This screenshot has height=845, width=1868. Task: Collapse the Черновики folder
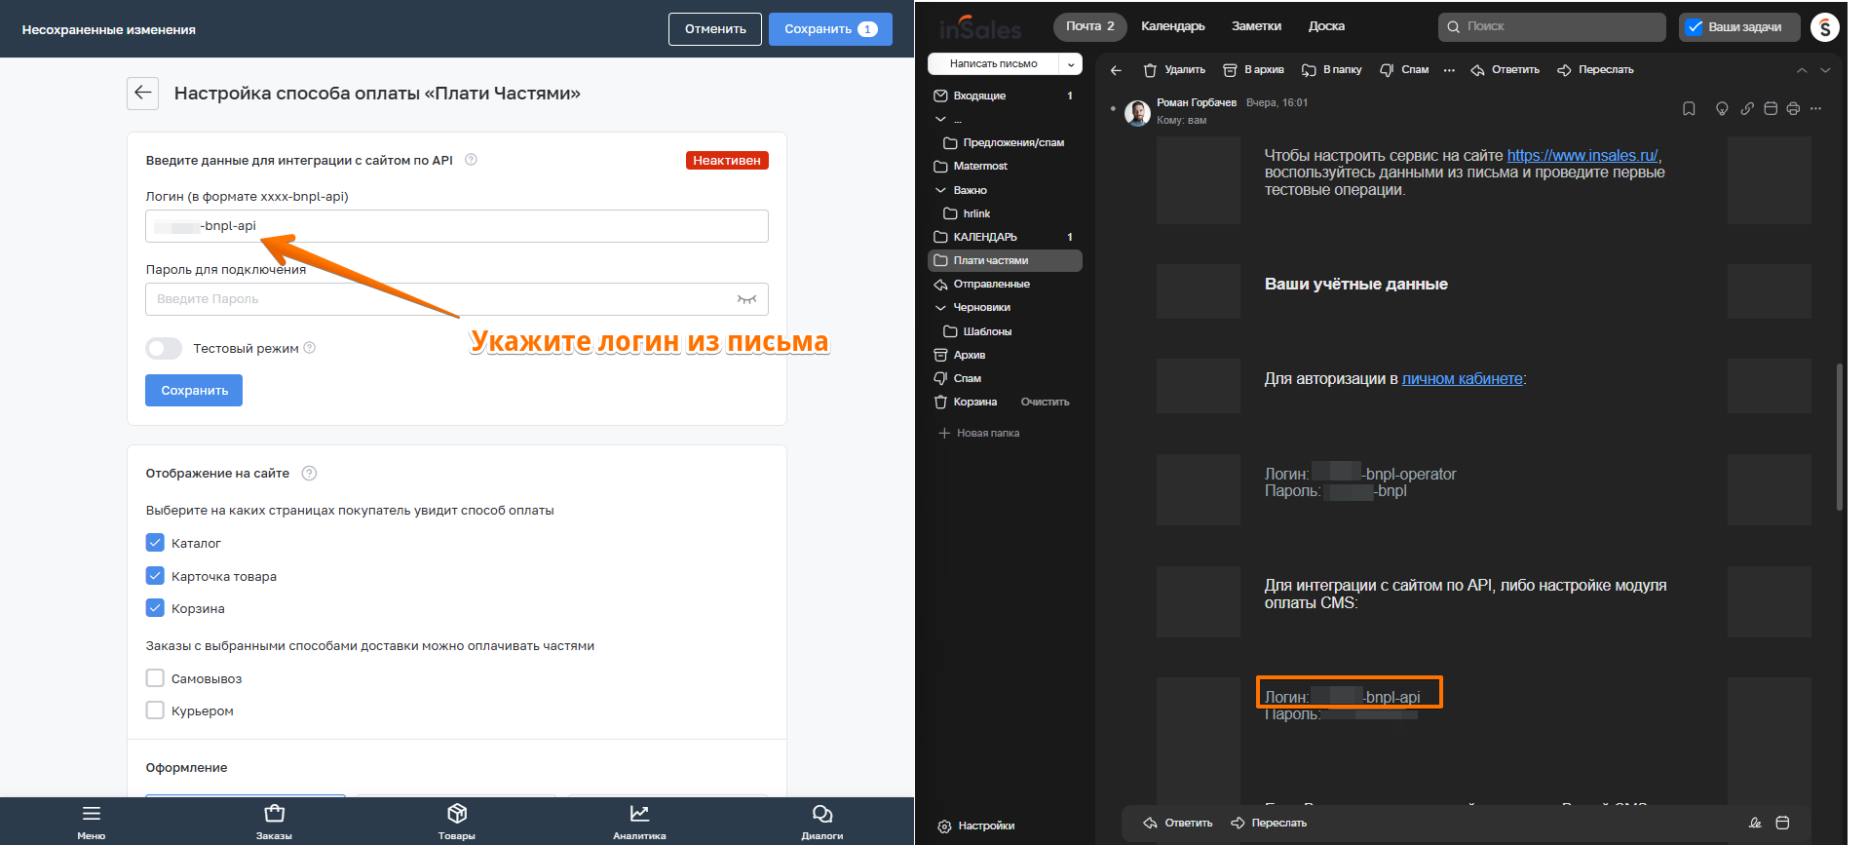point(940,308)
